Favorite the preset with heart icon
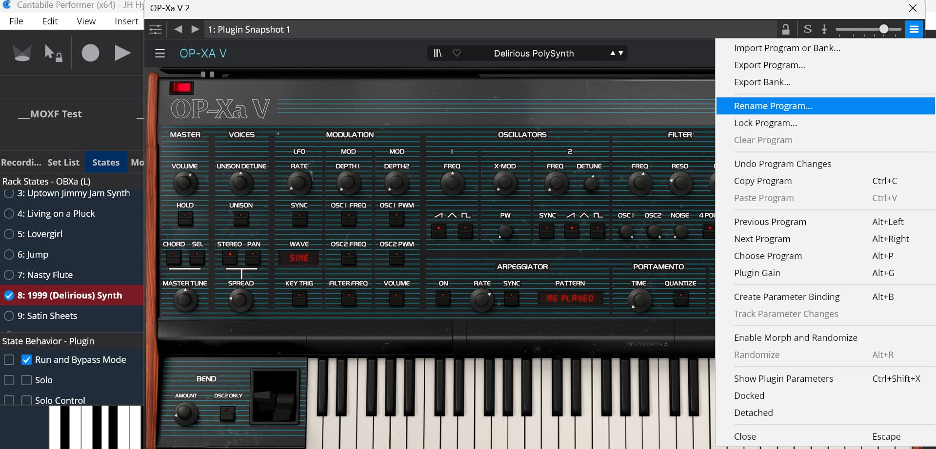The width and height of the screenshot is (936, 449). (x=457, y=53)
